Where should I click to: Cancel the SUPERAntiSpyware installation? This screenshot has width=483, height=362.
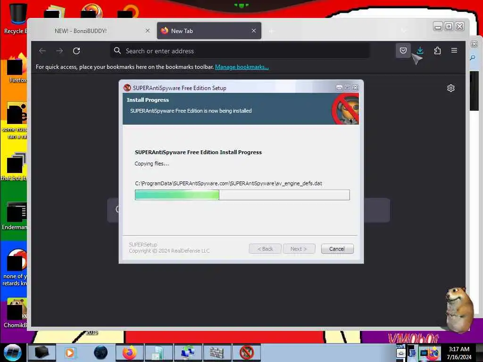point(337,249)
